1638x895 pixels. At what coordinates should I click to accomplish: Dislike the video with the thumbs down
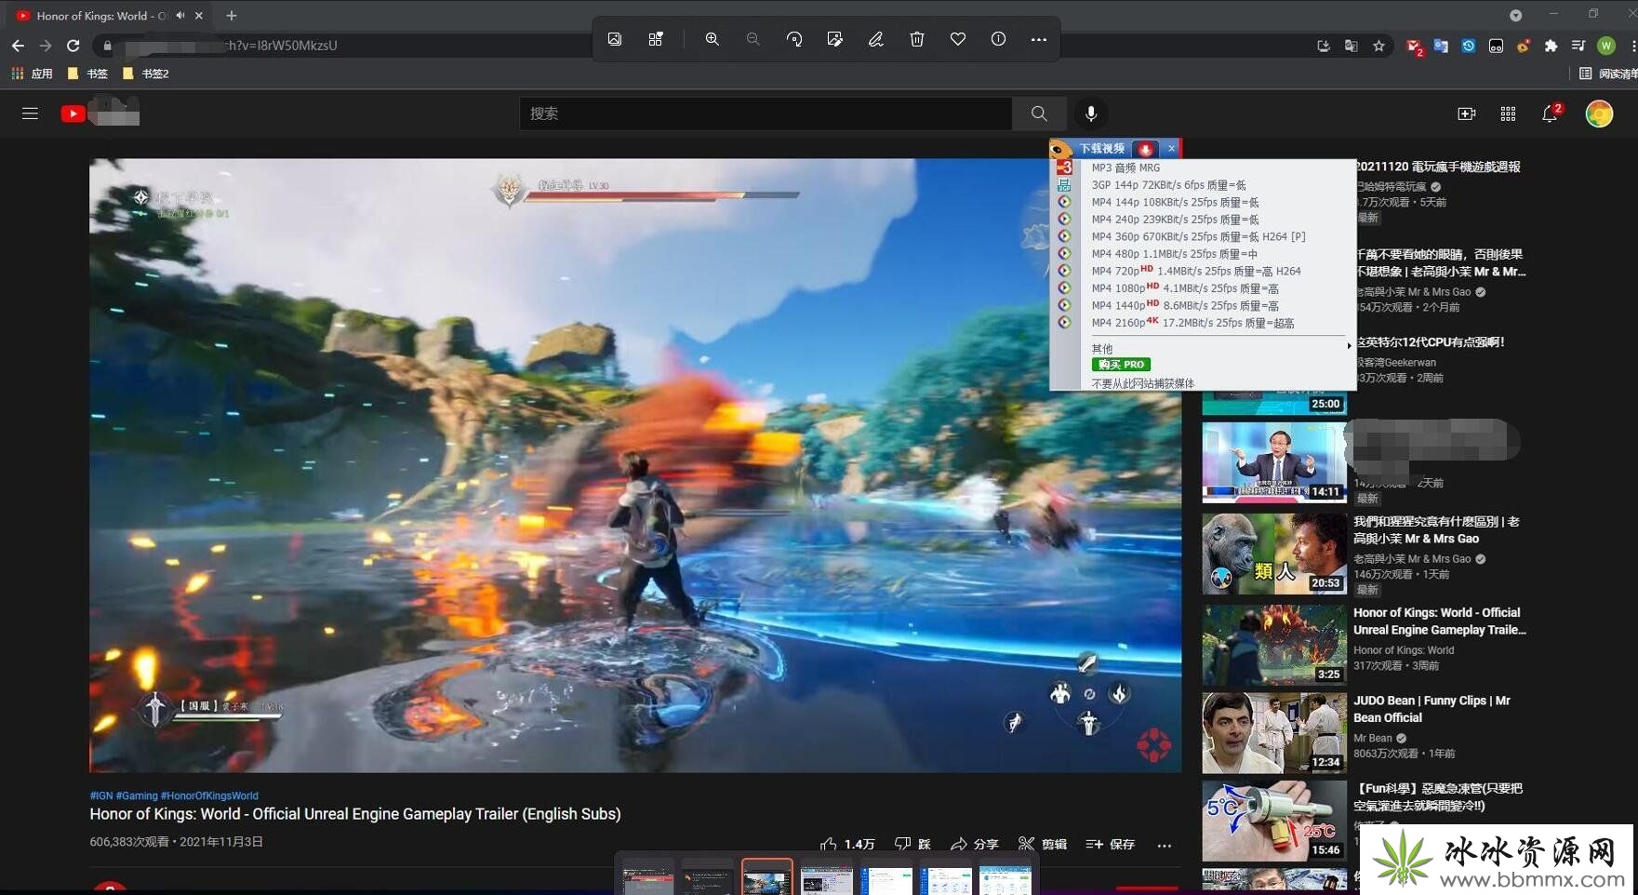click(x=912, y=844)
